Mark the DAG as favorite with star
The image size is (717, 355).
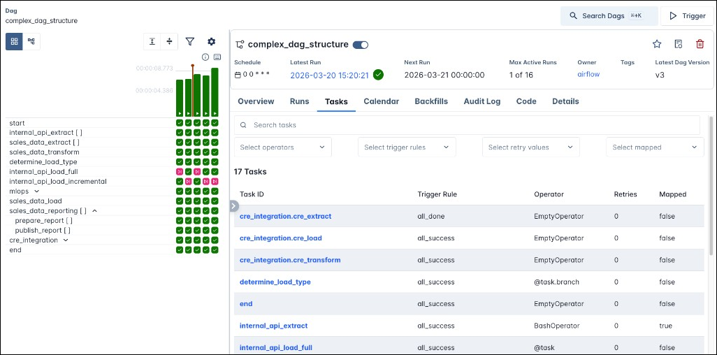pos(657,44)
